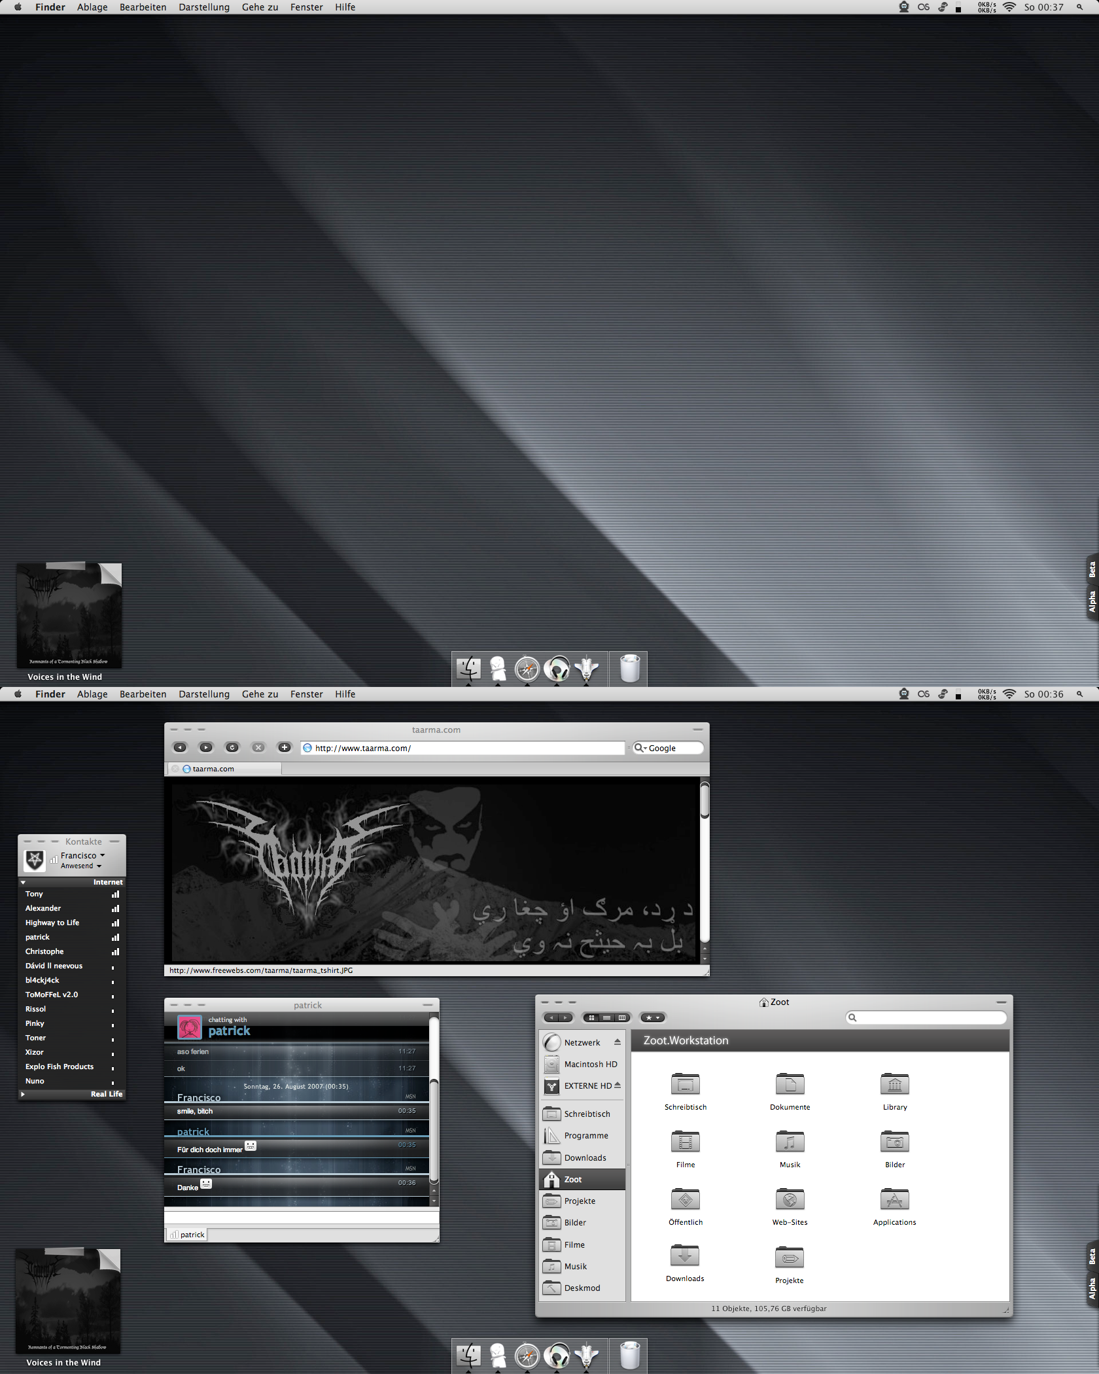1099x1374 pixels.
Task: Open the Trash in the lower desktop's Dock
Action: pyautogui.click(x=629, y=1355)
